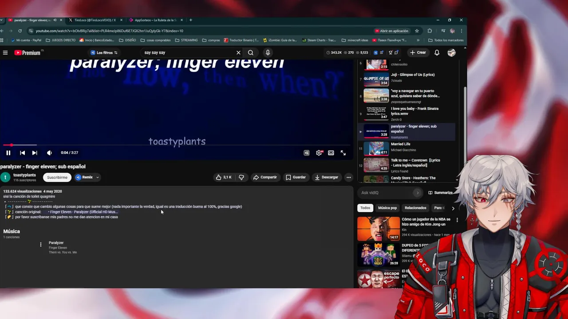Download video using Descargar button

326,177
